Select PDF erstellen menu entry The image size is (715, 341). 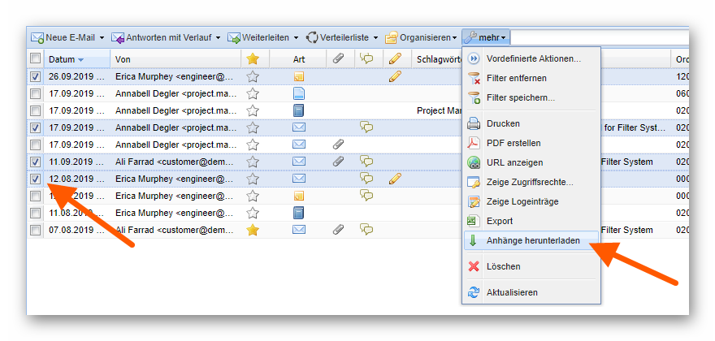pyautogui.click(x=513, y=143)
